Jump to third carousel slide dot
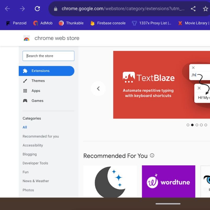This screenshot has height=210, width=210. pos(197,125)
